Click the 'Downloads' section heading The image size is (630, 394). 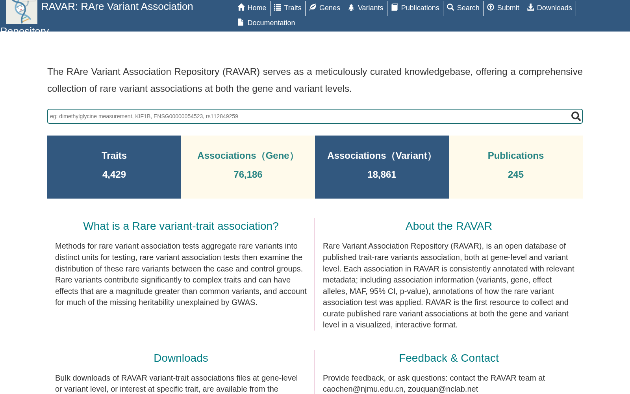click(181, 358)
